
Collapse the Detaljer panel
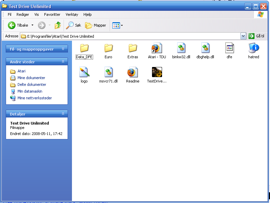[63, 114]
